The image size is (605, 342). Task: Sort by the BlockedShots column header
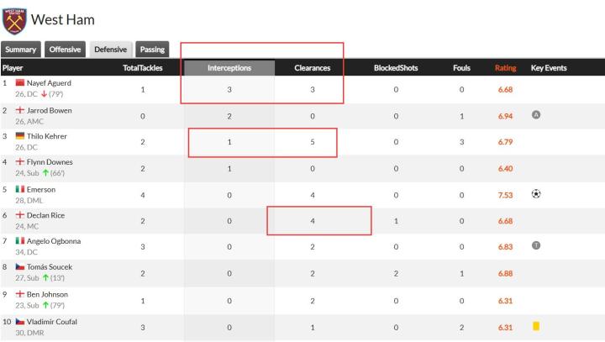(396, 68)
